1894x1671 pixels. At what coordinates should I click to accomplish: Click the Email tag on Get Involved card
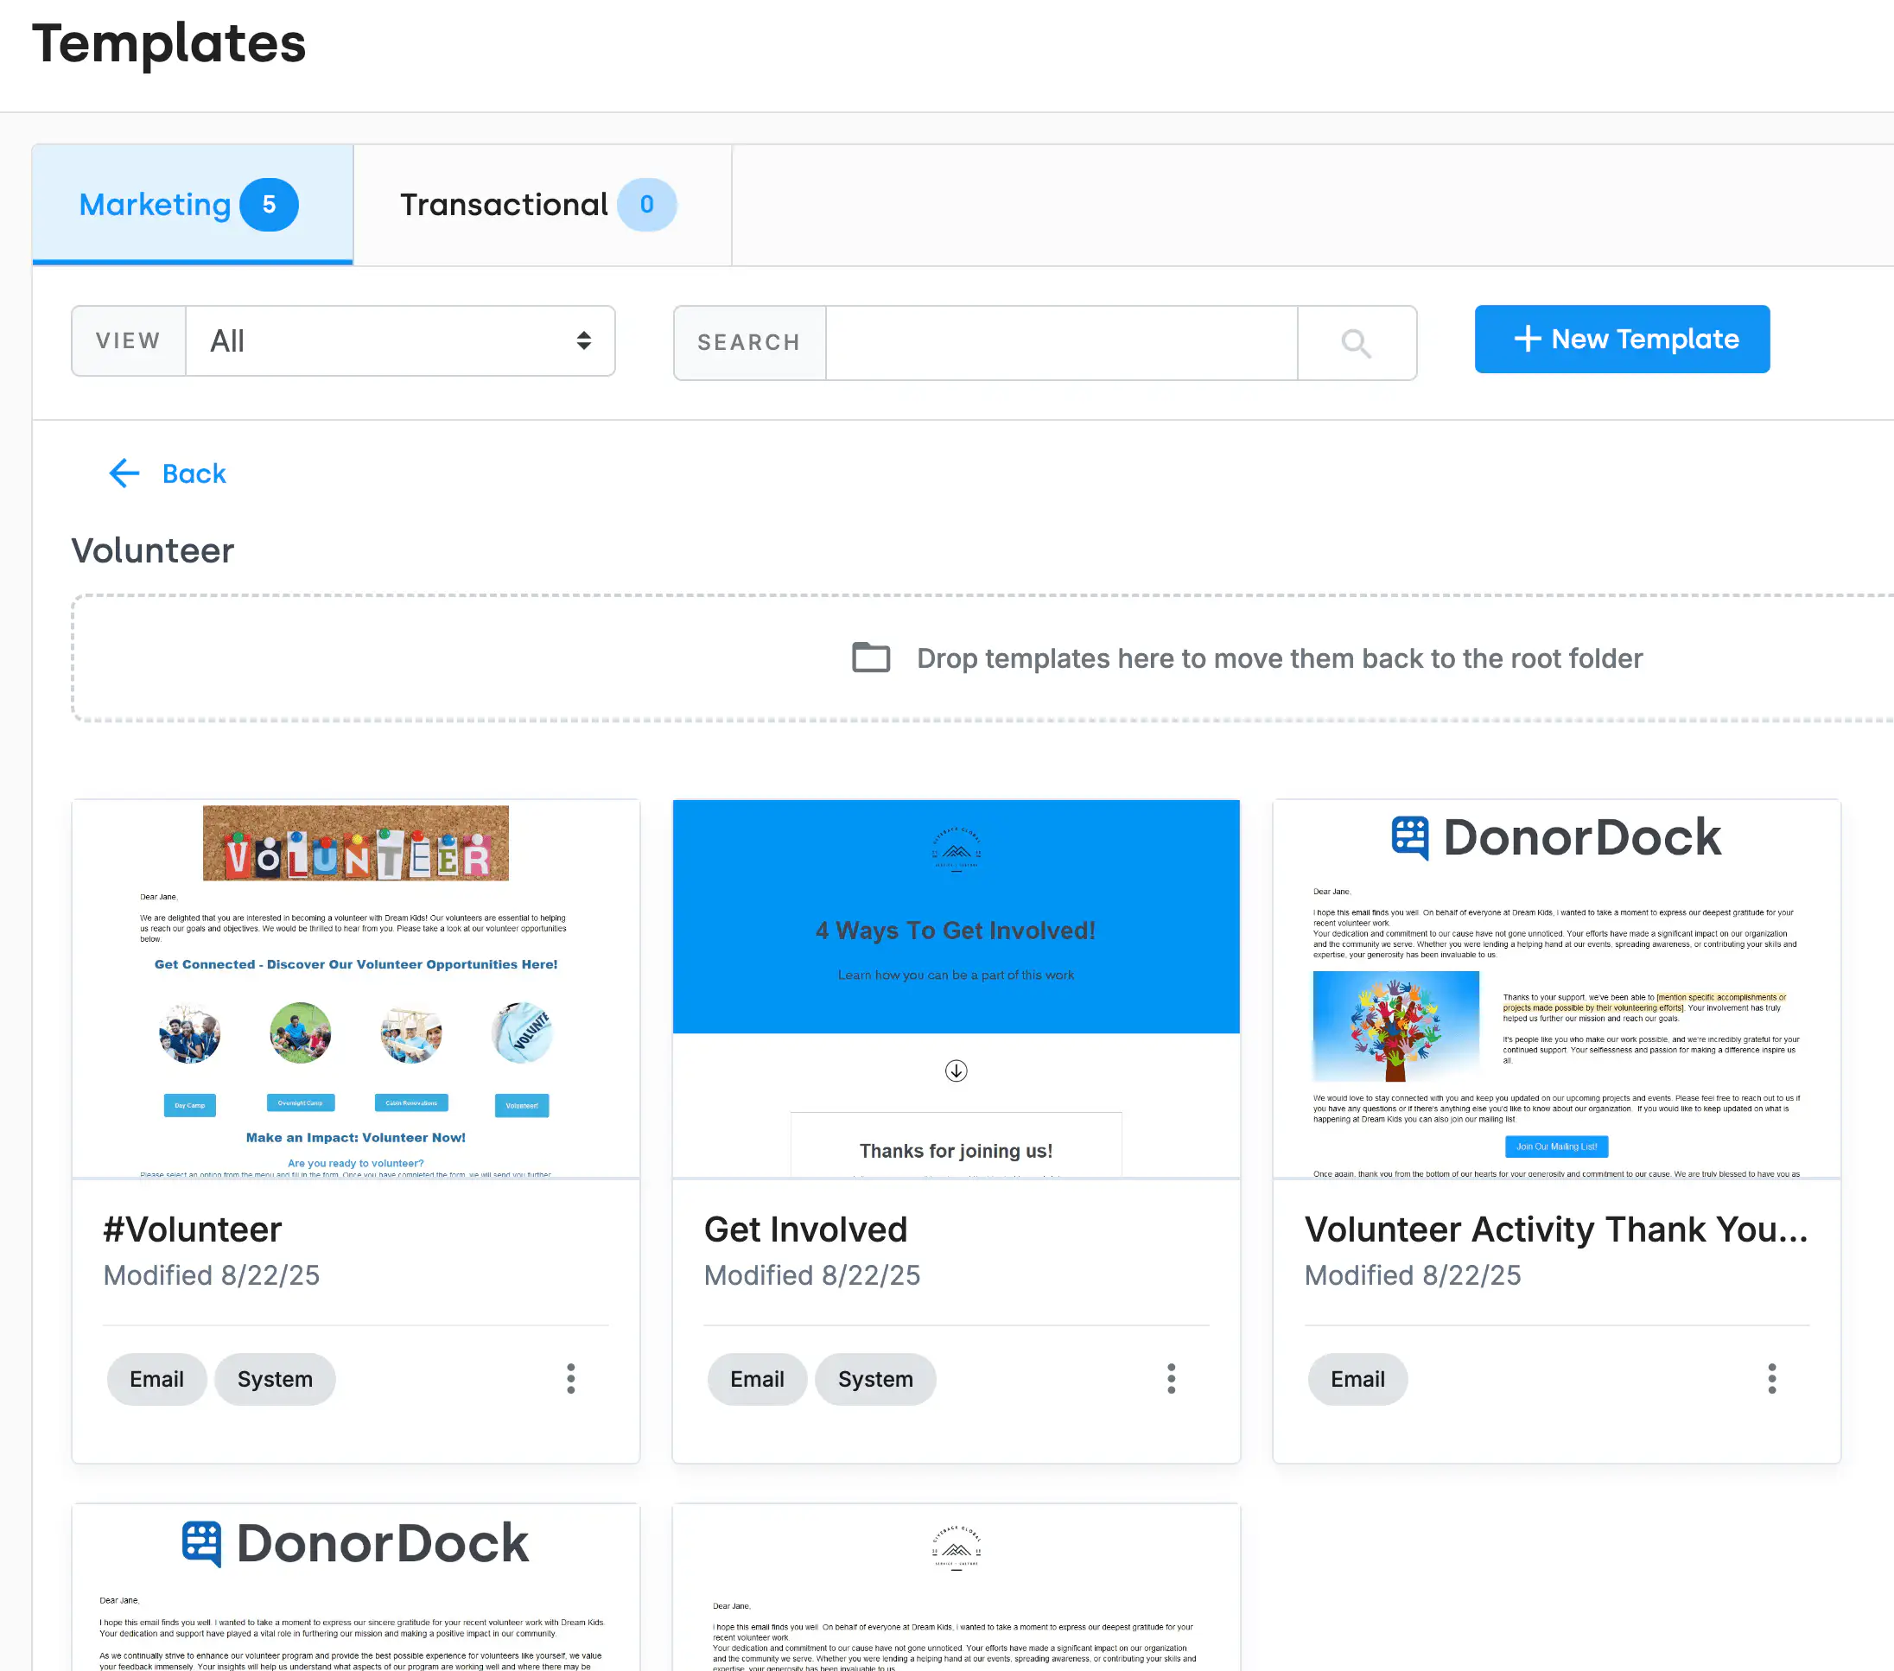756,1379
